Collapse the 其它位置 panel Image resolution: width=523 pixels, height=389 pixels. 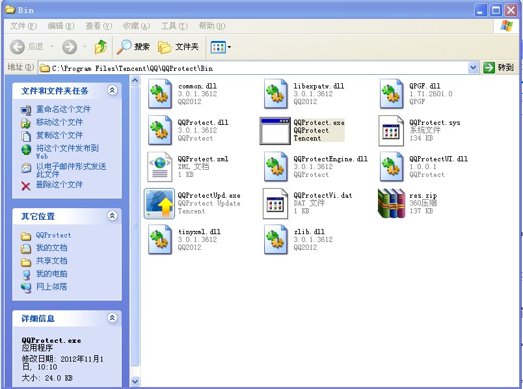(113, 216)
